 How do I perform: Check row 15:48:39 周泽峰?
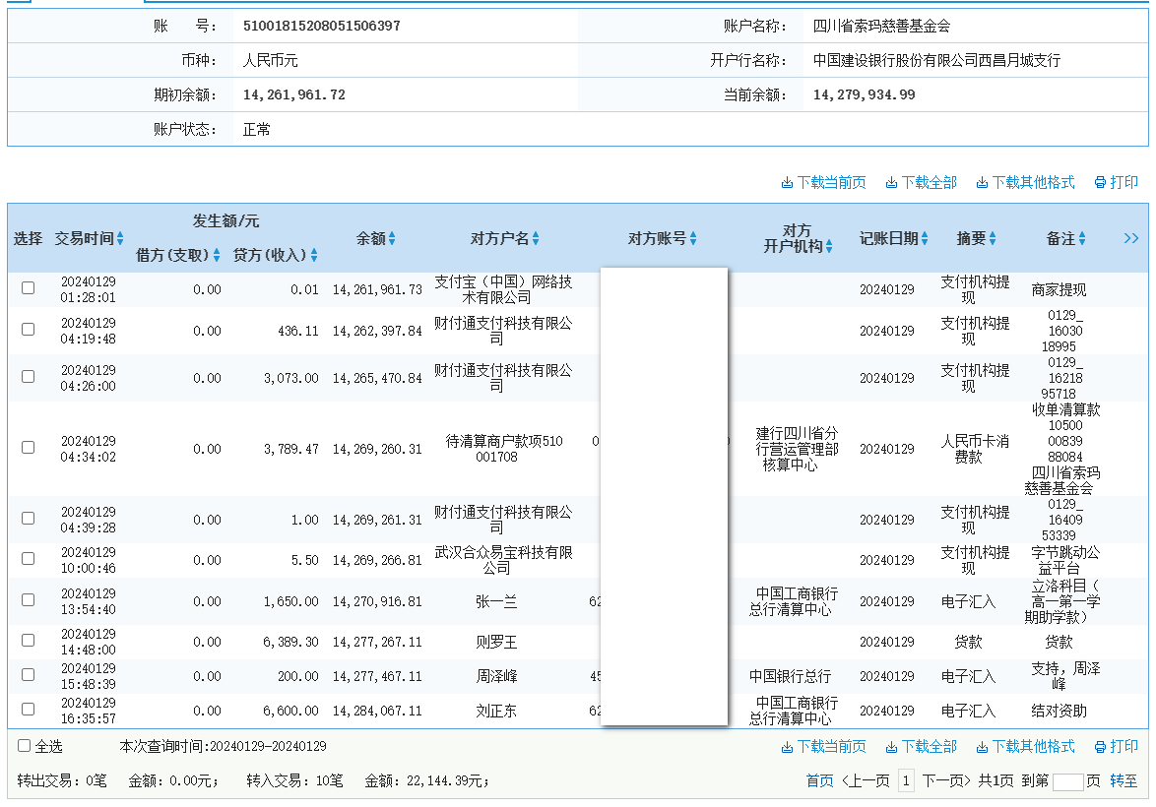pos(28,674)
